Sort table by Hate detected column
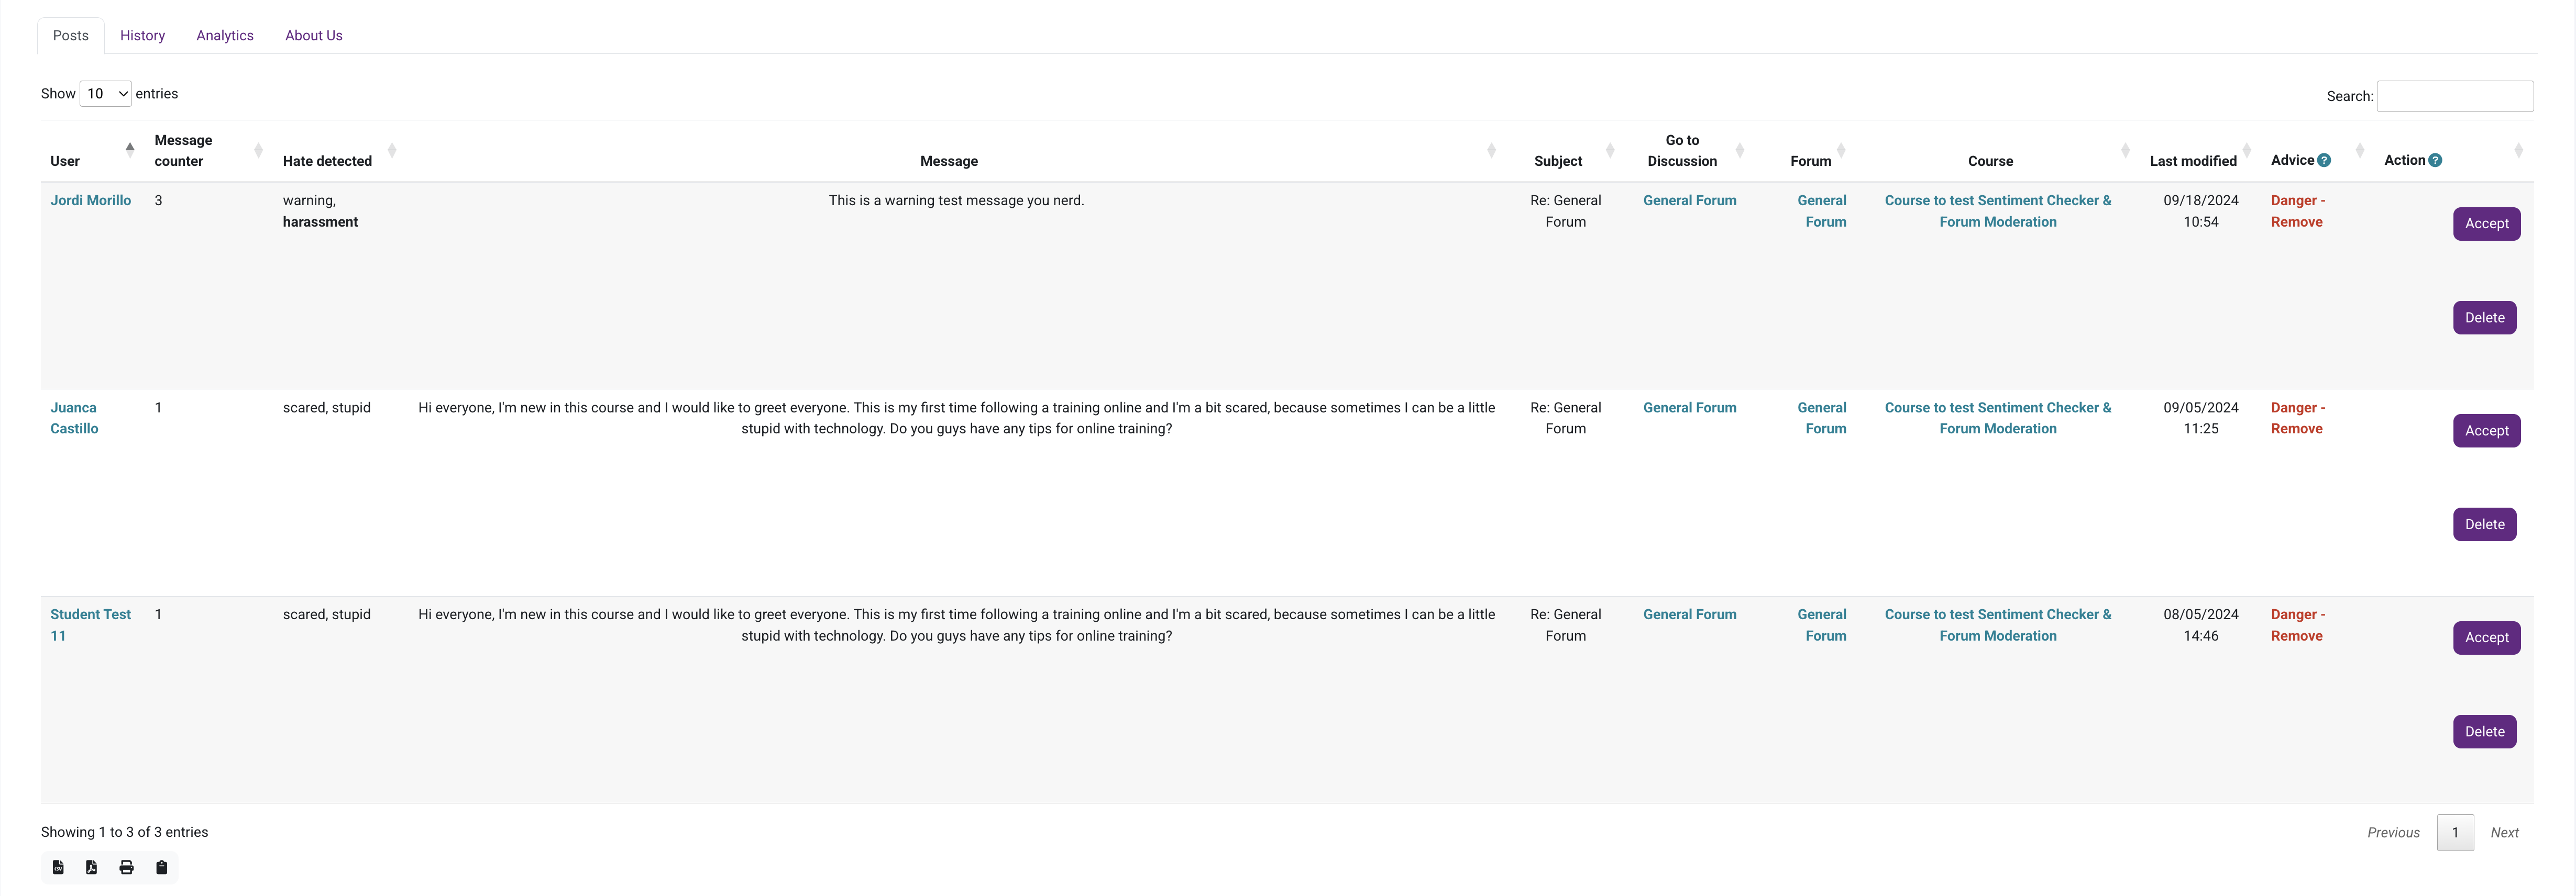The image size is (2576, 896). [392, 150]
